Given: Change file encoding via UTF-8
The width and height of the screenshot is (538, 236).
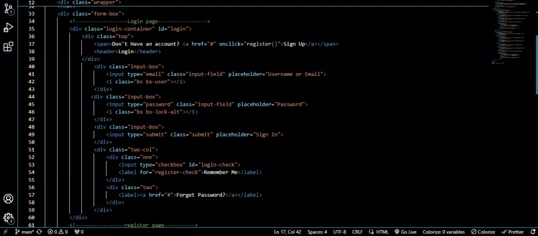Looking at the screenshot, I should [339, 232].
